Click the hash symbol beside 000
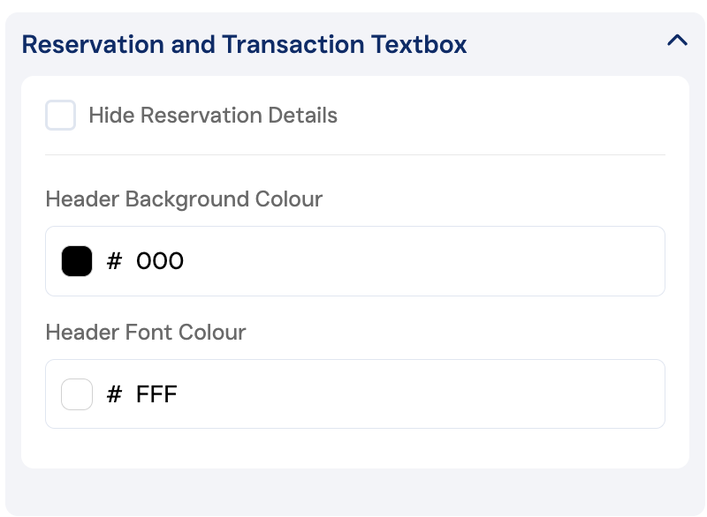Viewport: 707px width, 517px height. coord(114,261)
